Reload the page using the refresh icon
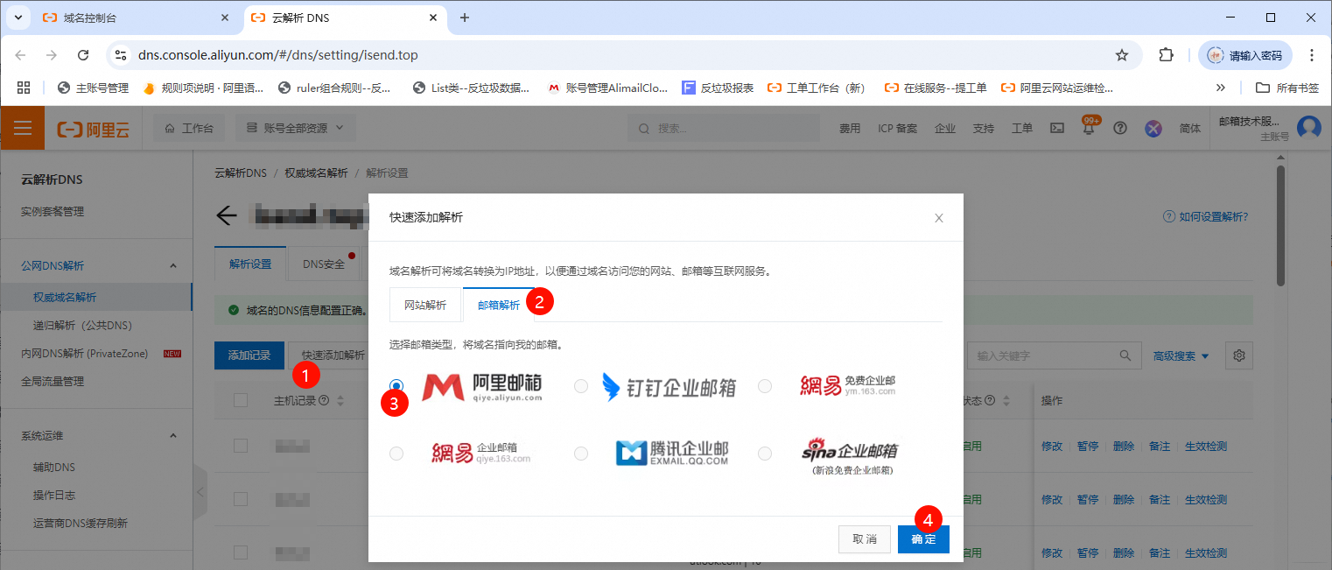Viewport: 1332px width, 570px height. click(83, 54)
